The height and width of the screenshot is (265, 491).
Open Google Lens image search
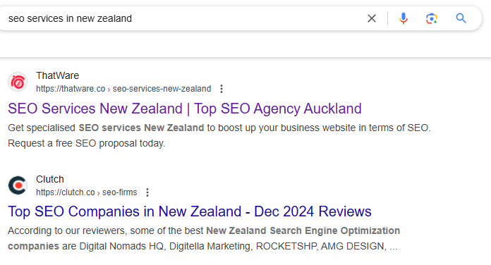point(432,18)
